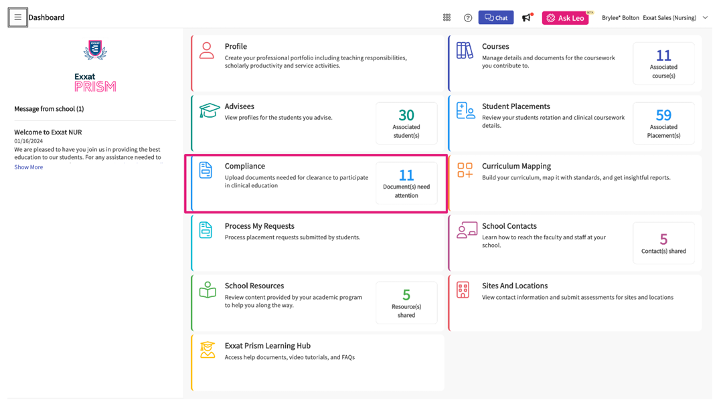Click the Welcome to Exxat NUR message
723x402 pixels.
point(48,132)
